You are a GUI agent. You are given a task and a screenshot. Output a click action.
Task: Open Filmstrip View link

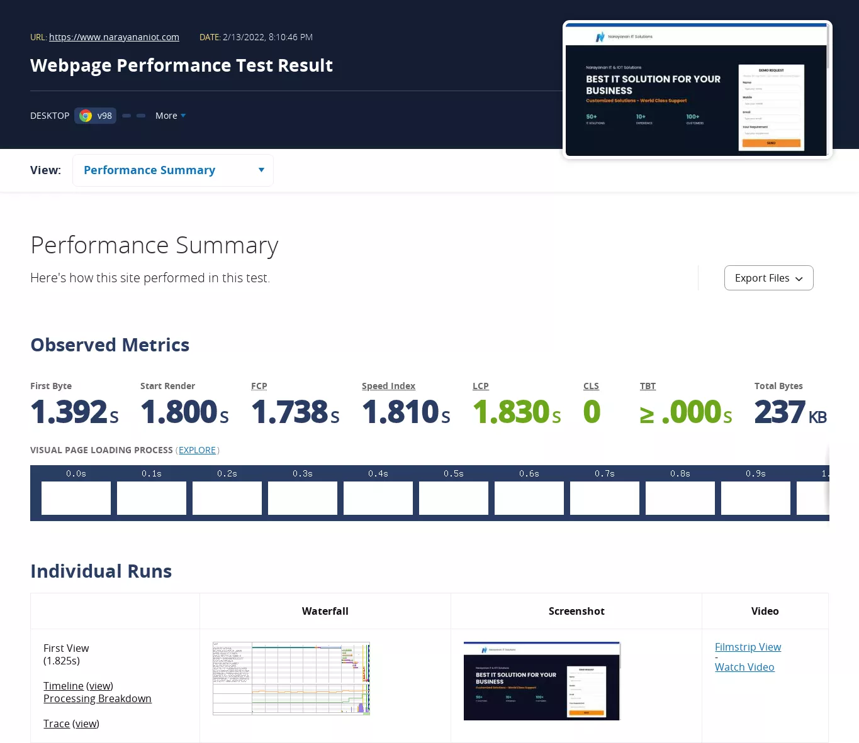pyautogui.click(x=748, y=647)
